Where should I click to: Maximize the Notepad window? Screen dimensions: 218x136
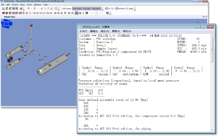coord(204,27)
